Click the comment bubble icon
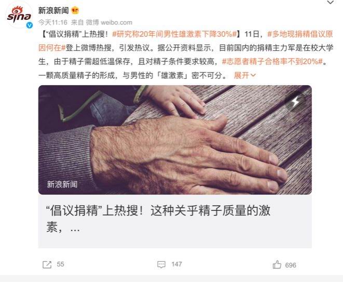 161,264
